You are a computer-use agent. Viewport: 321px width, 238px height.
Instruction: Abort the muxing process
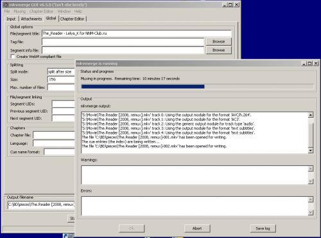coord(197,228)
